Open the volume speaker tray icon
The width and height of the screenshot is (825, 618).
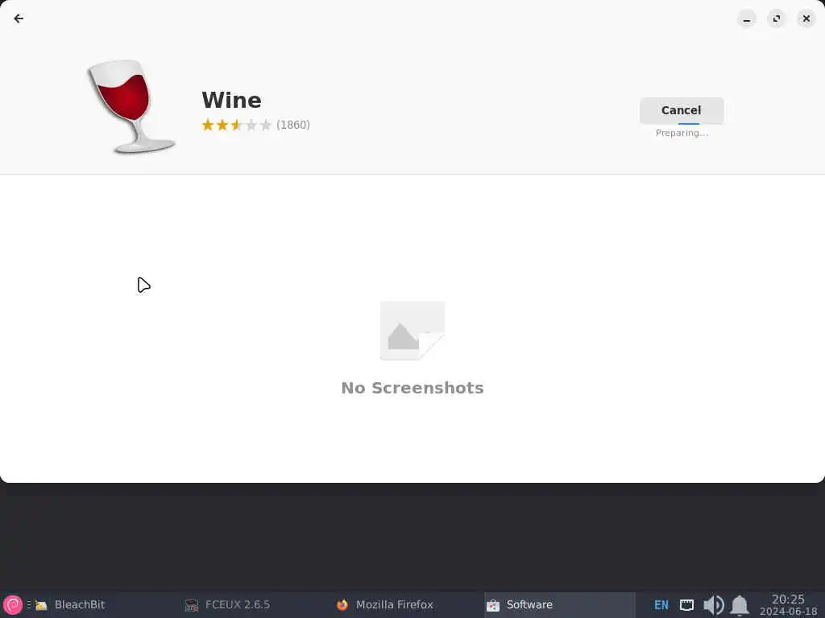pyautogui.click(x=714, y=605)
